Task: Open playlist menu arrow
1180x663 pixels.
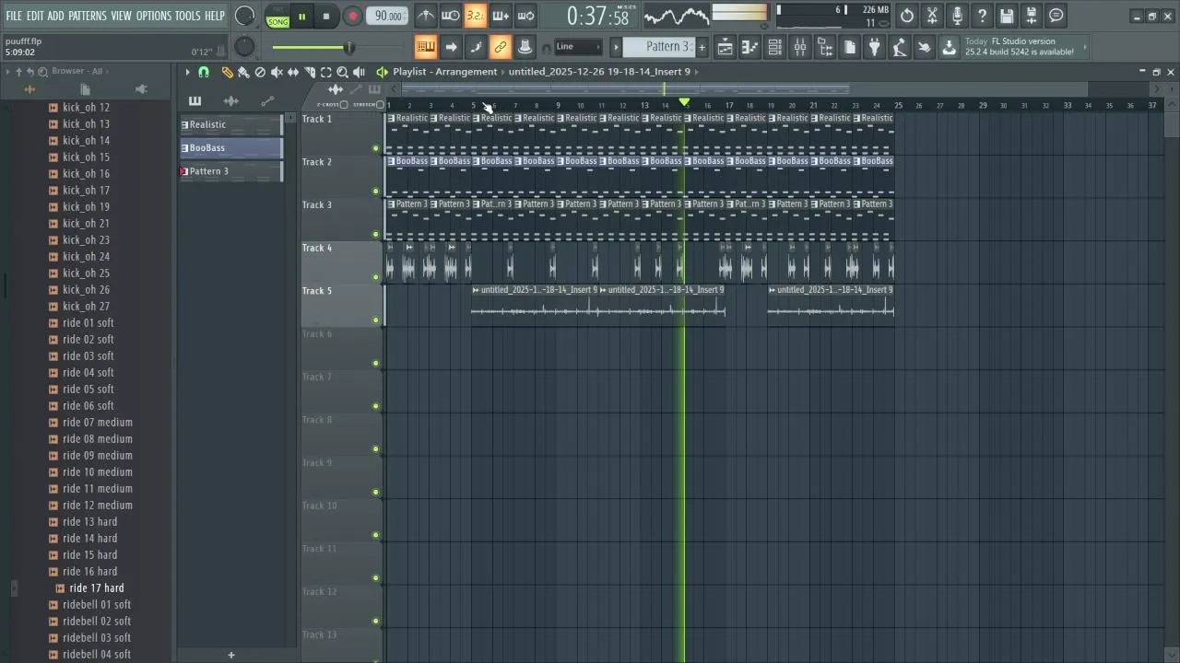Action: (x=187, y=72)
